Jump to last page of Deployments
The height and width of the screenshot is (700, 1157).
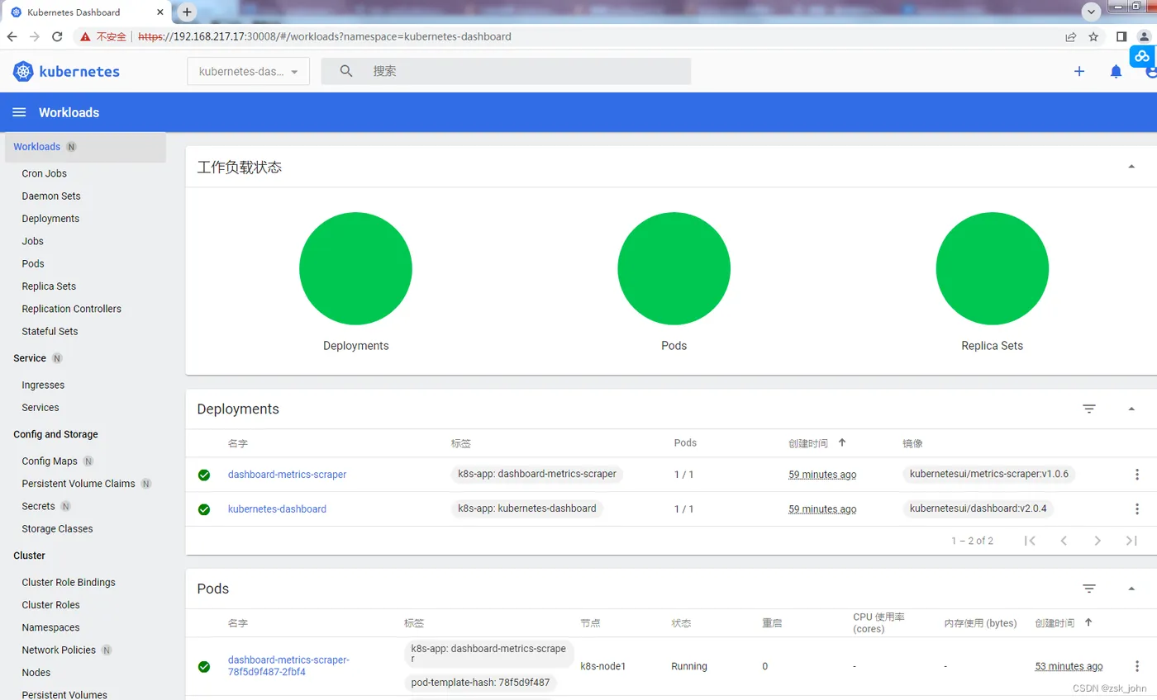click(x=1131, y=541)
